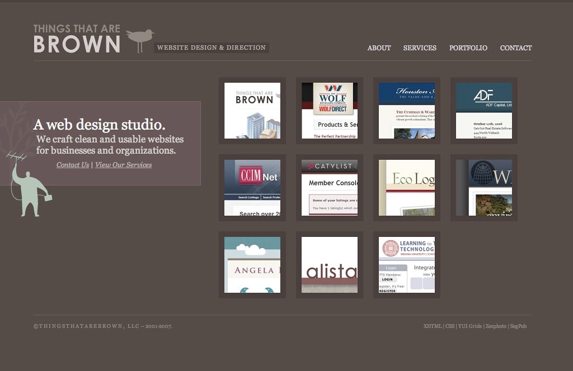Screen dimensions: 573x371
Task: Select the Angela portfolio thumbnail
Action: pyautogui.click(x=252, y=265)
